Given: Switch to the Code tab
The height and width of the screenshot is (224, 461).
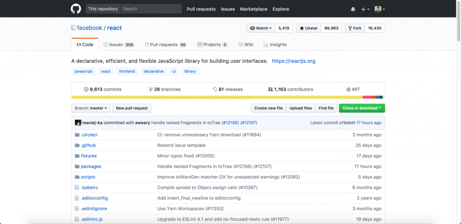Looking at the screenshot, I should [85, 45].
